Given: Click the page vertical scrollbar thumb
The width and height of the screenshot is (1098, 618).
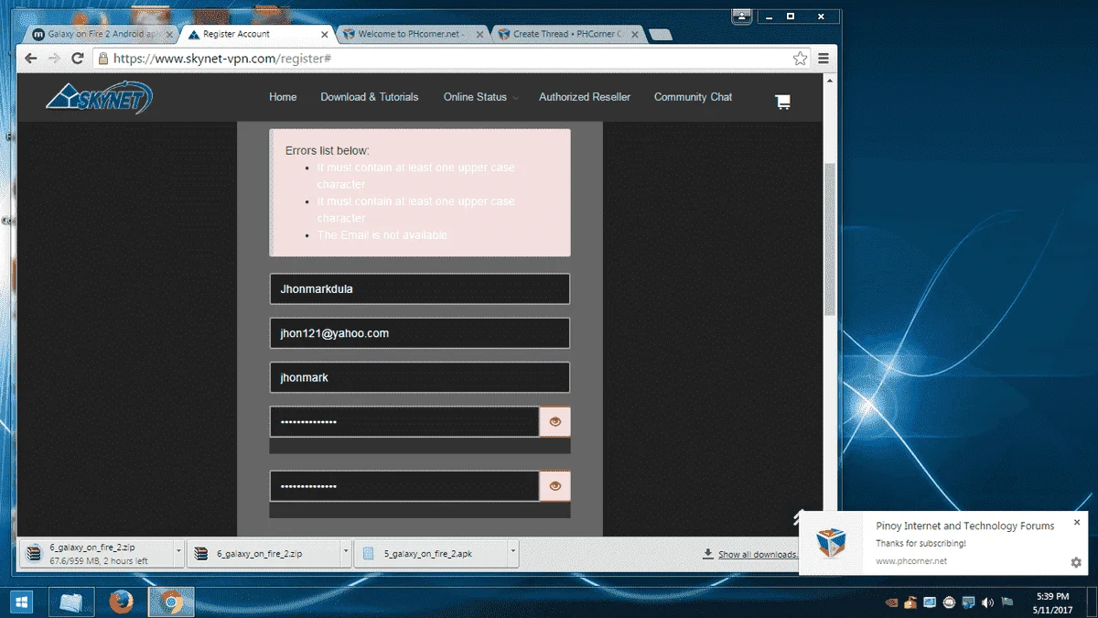Looking at the screenshot, I should [830, 240].
